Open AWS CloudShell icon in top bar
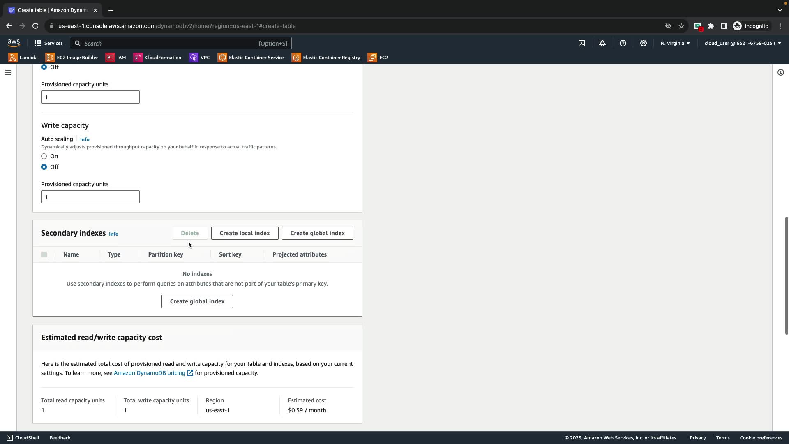789x444 pixels. coord(582,43)
